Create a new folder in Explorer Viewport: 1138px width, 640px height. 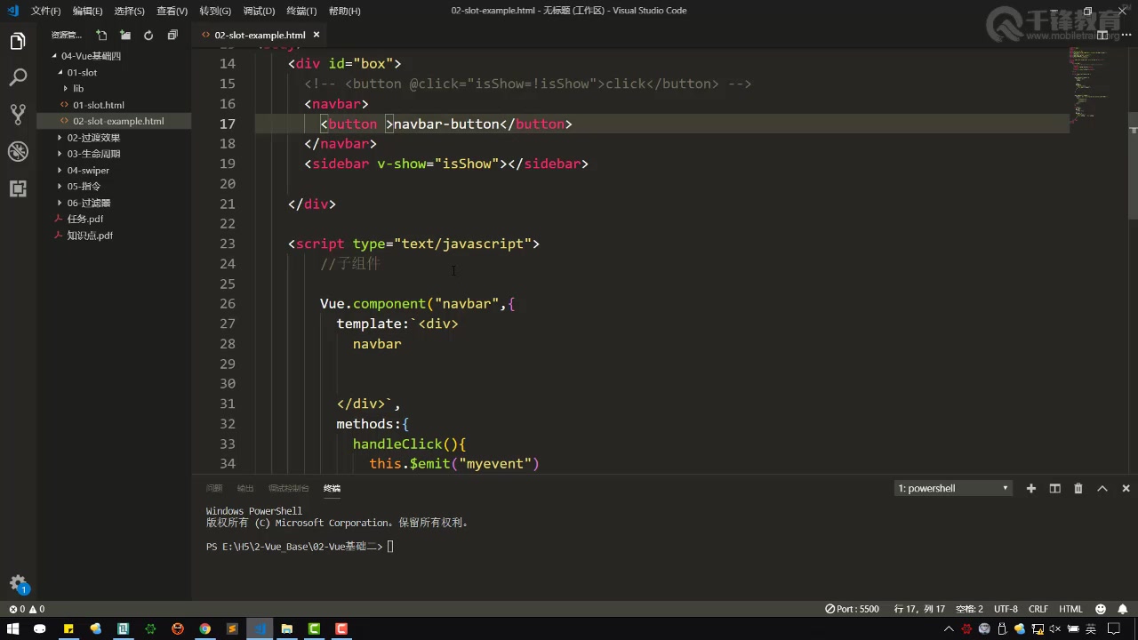(125, 36)
